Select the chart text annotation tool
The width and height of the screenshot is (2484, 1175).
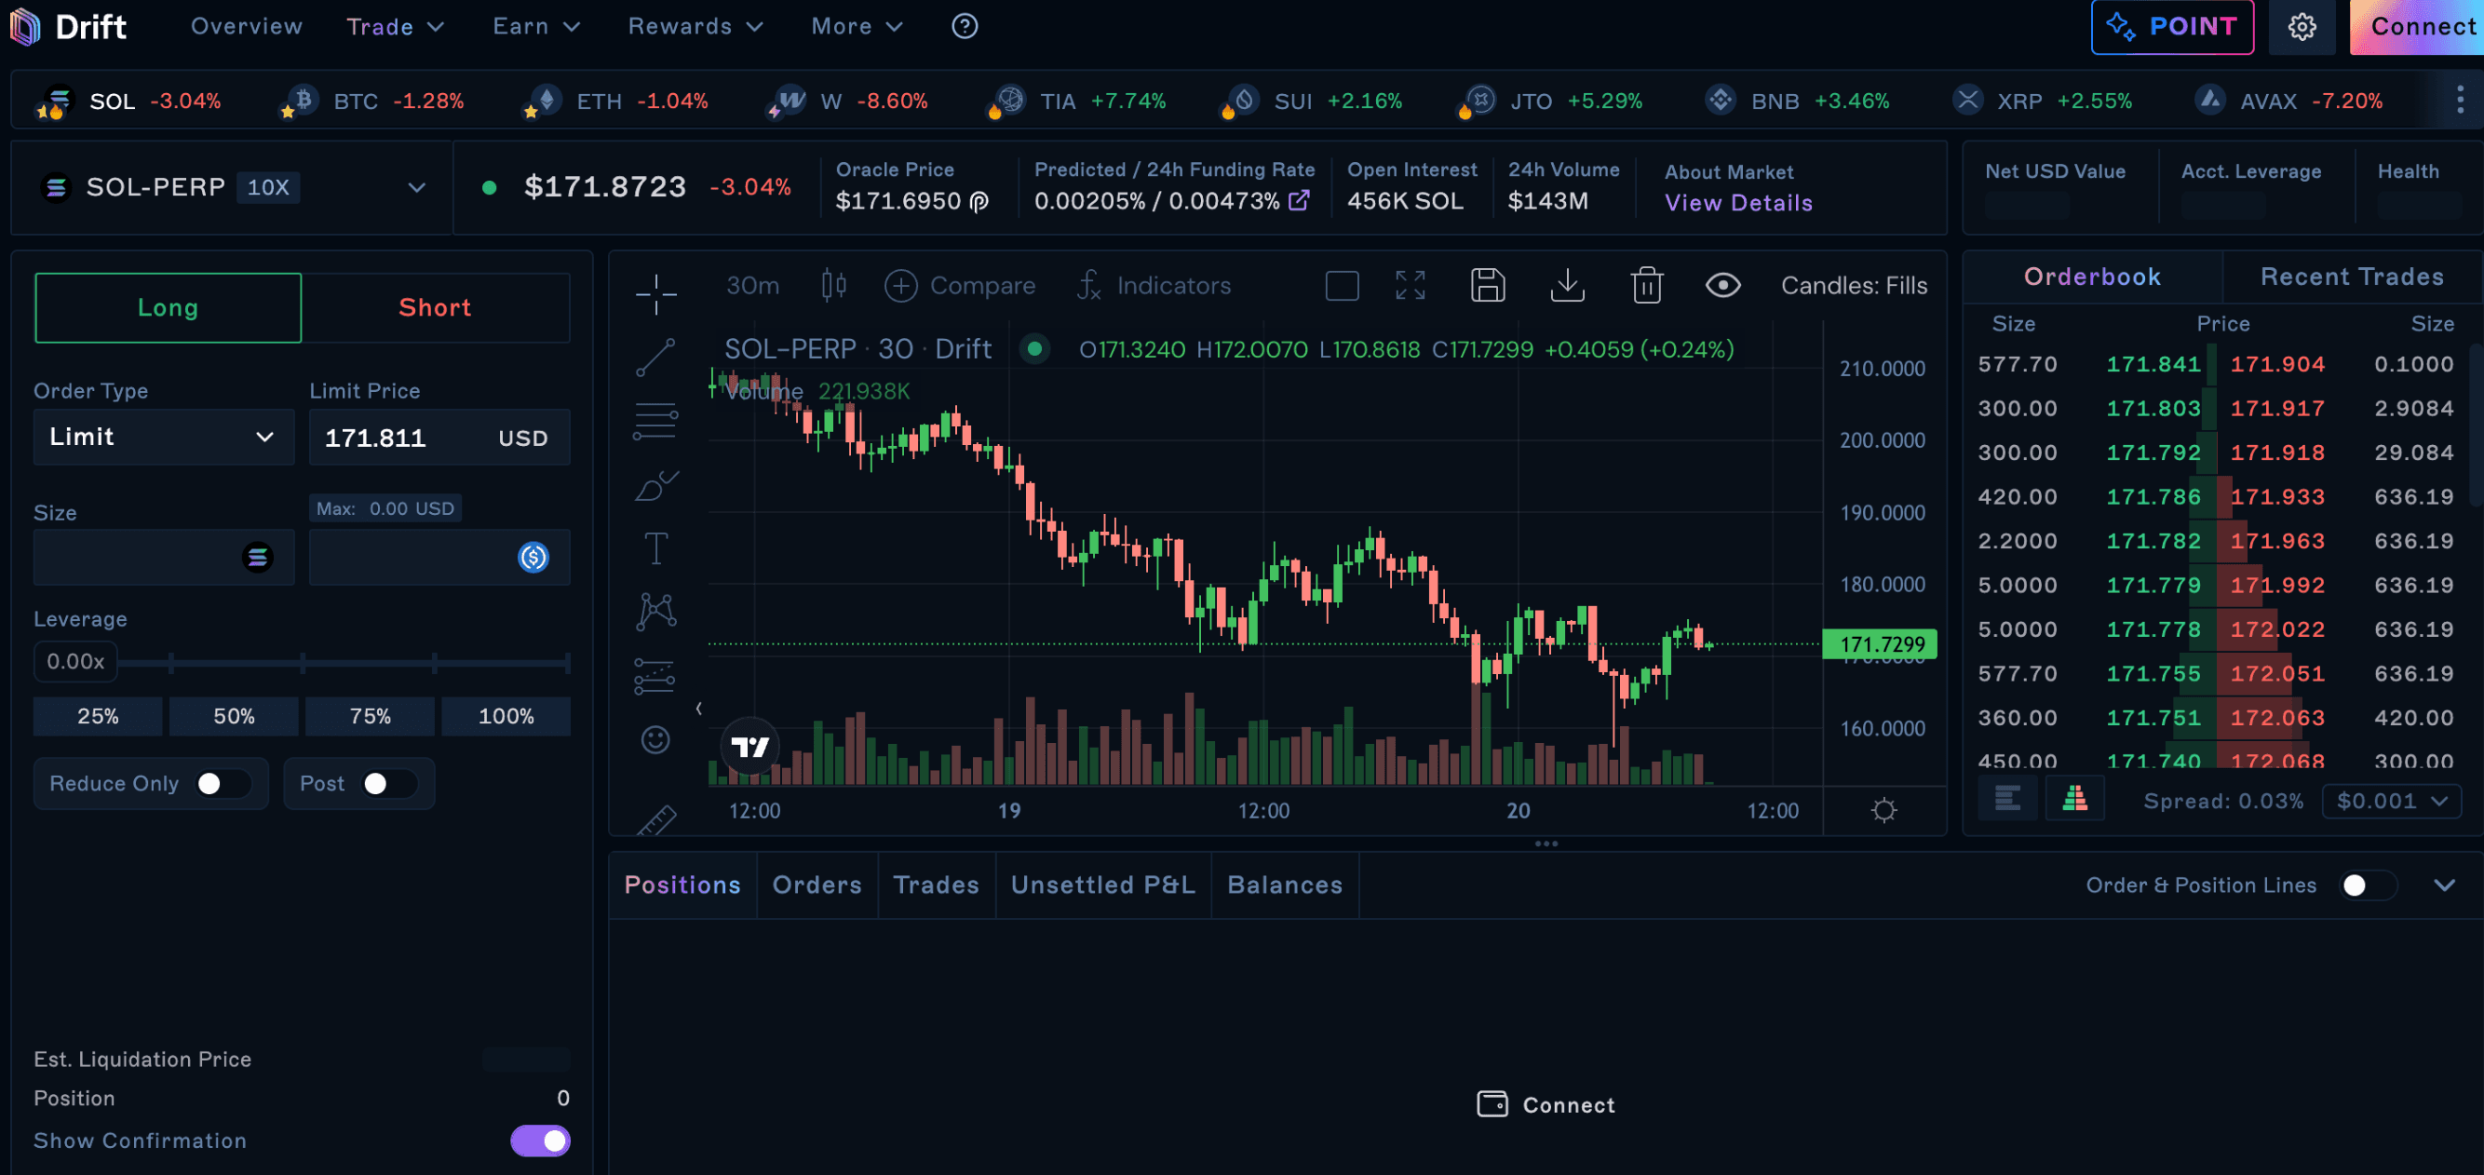point(655,549)
